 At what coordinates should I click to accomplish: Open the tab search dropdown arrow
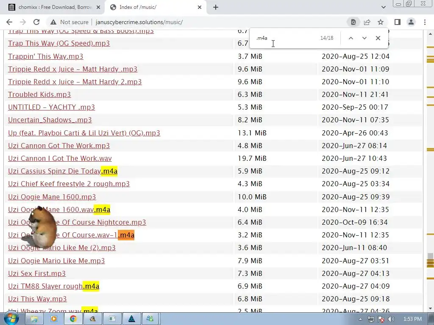point(383,7)
